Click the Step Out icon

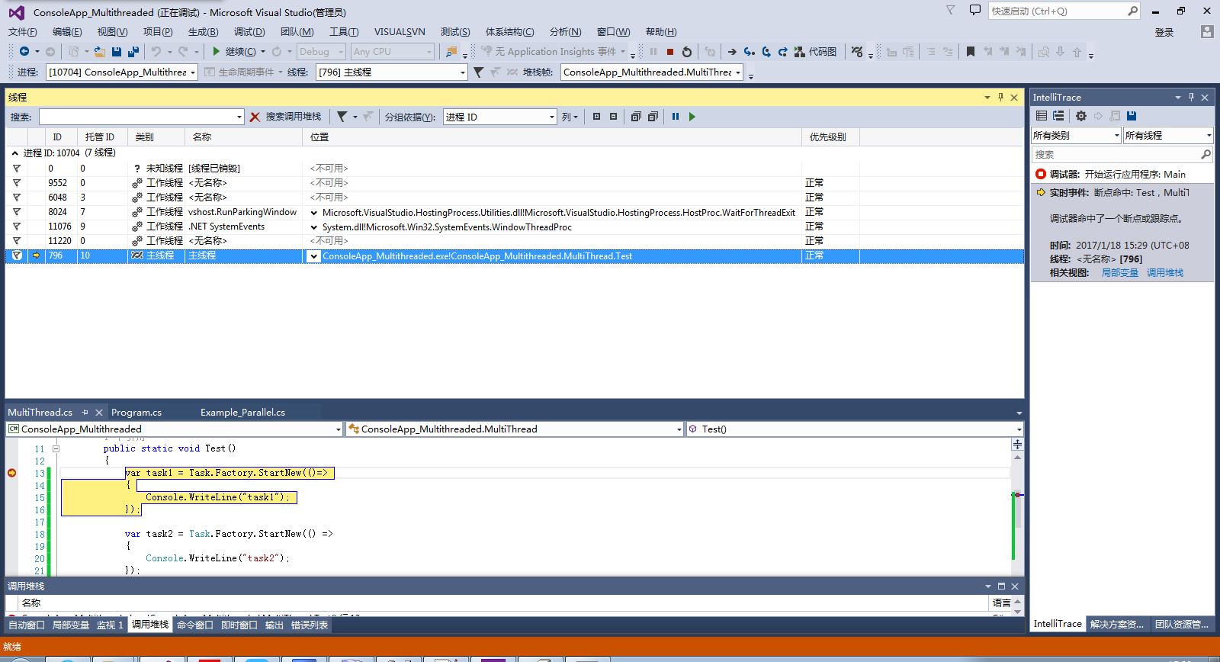point(782,52)
